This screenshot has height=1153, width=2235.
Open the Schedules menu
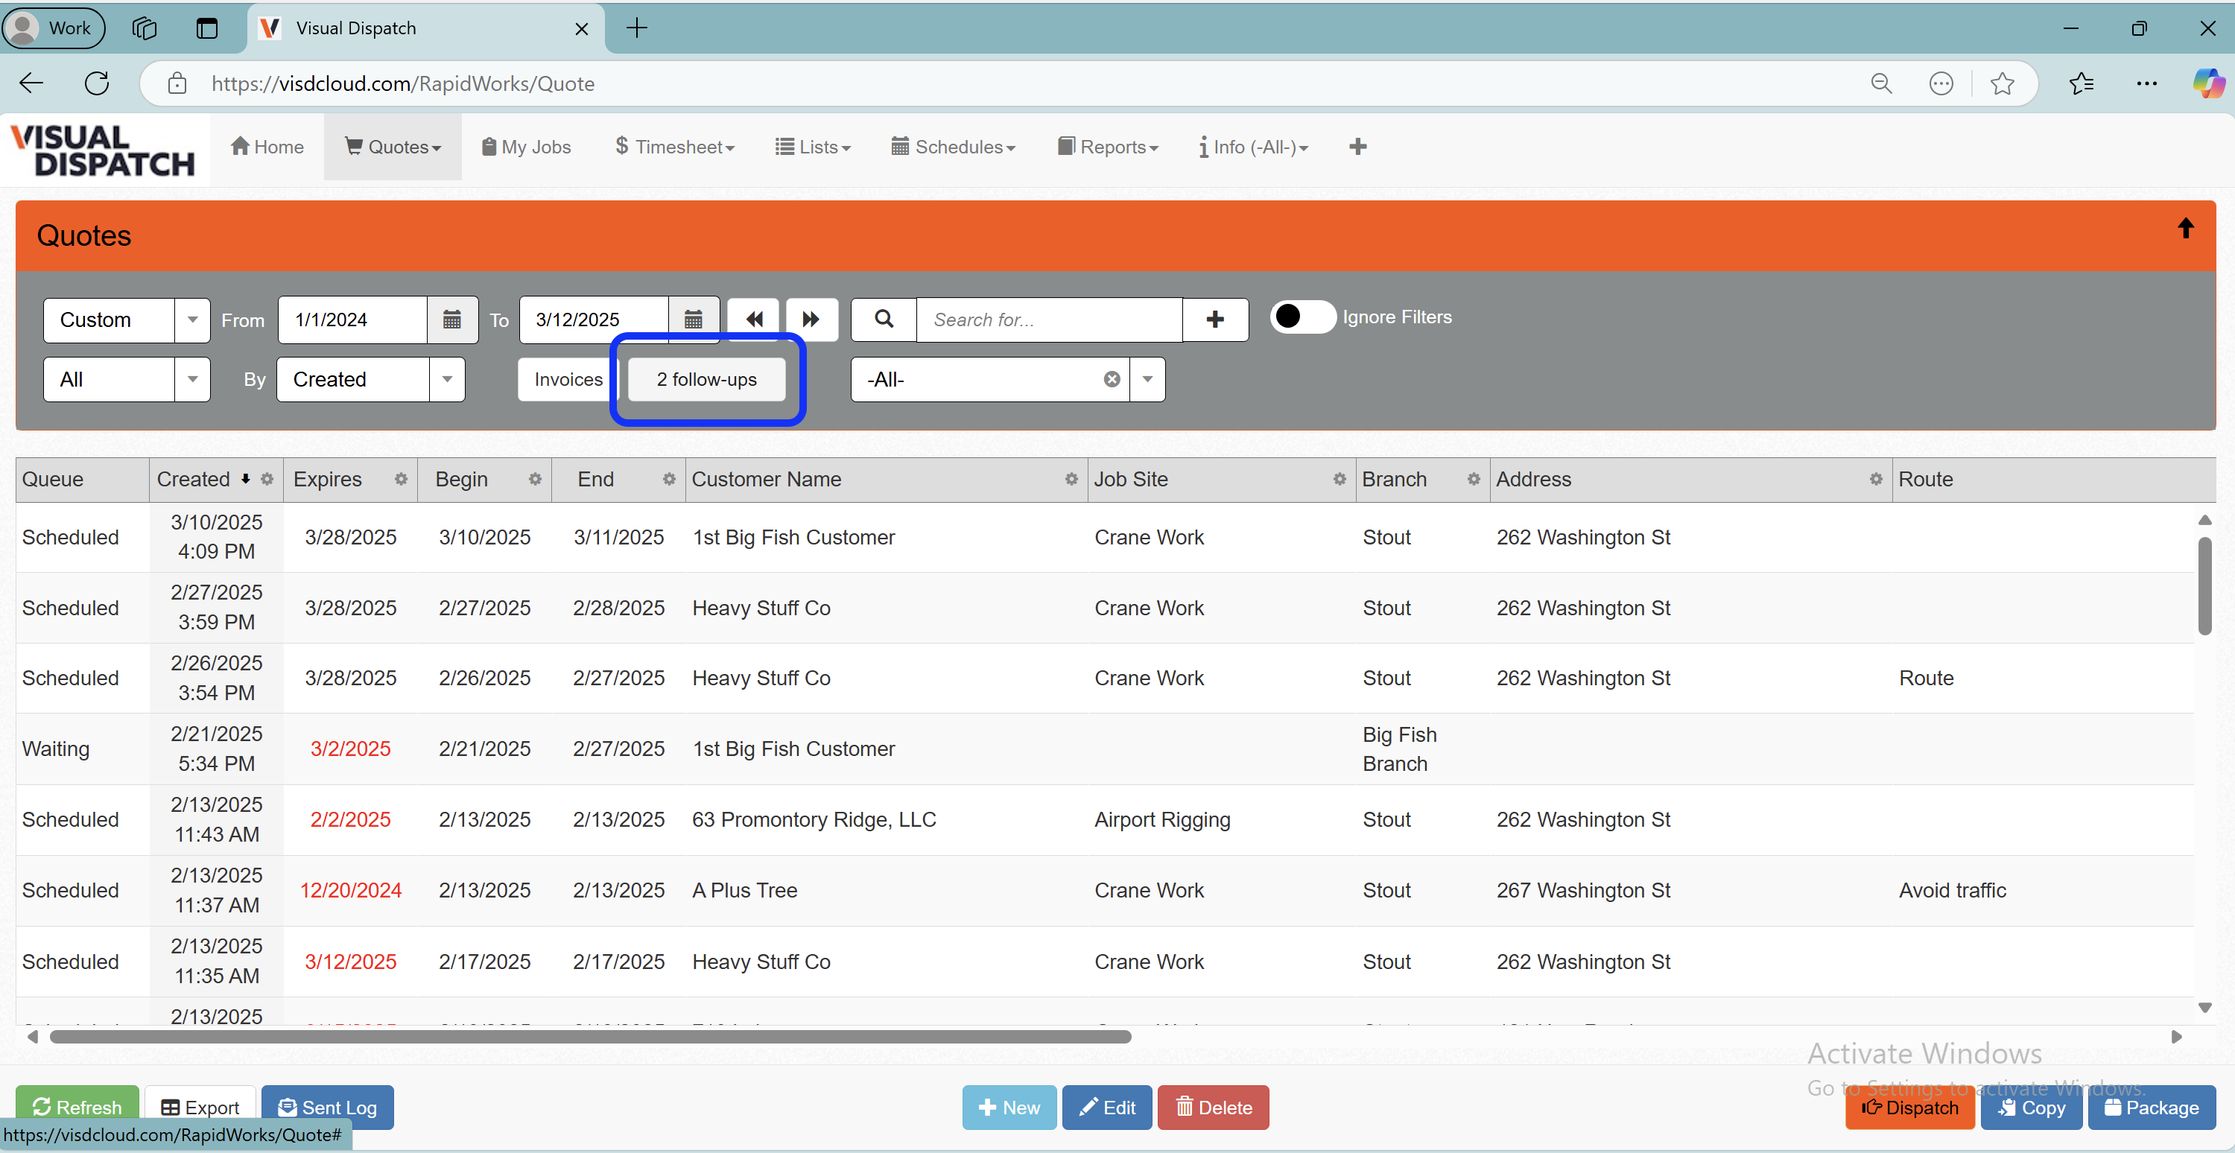click(x=953, y=147)
